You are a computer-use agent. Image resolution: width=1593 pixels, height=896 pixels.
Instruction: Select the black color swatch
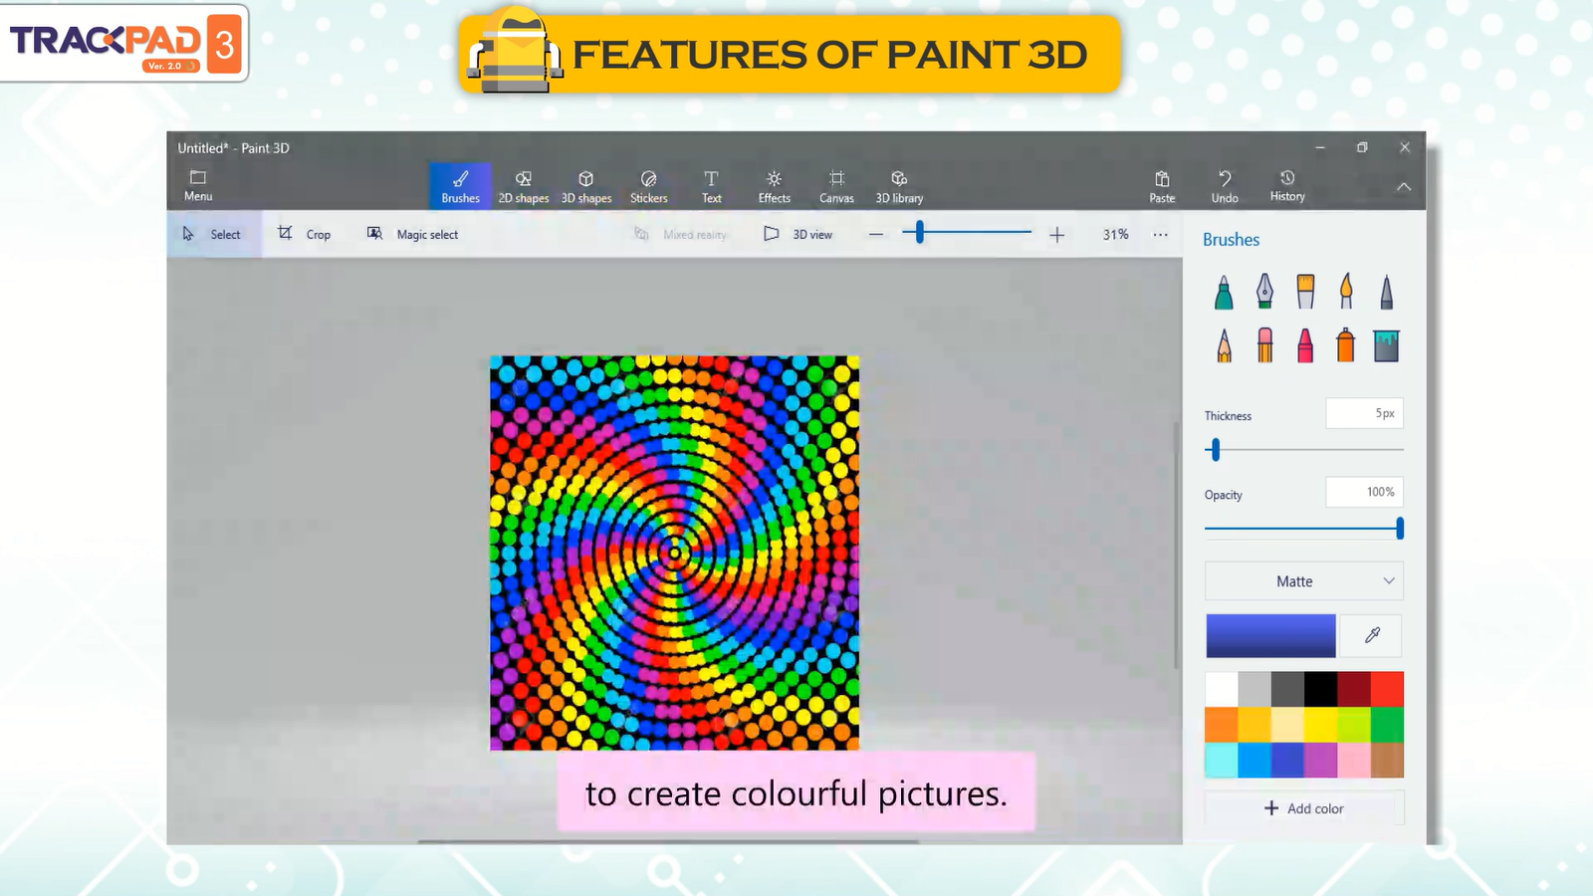1321,689
